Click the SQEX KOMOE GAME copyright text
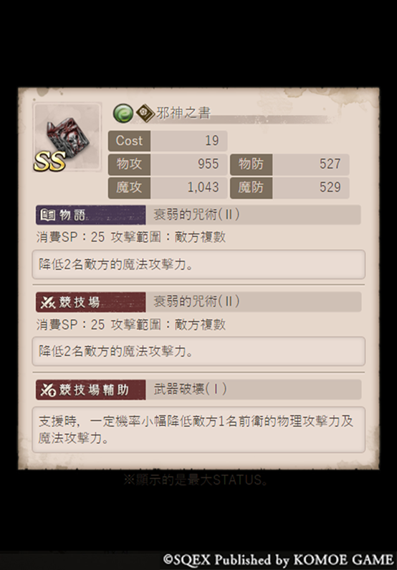This screenshot has height=570, width=397. [278, 559]
